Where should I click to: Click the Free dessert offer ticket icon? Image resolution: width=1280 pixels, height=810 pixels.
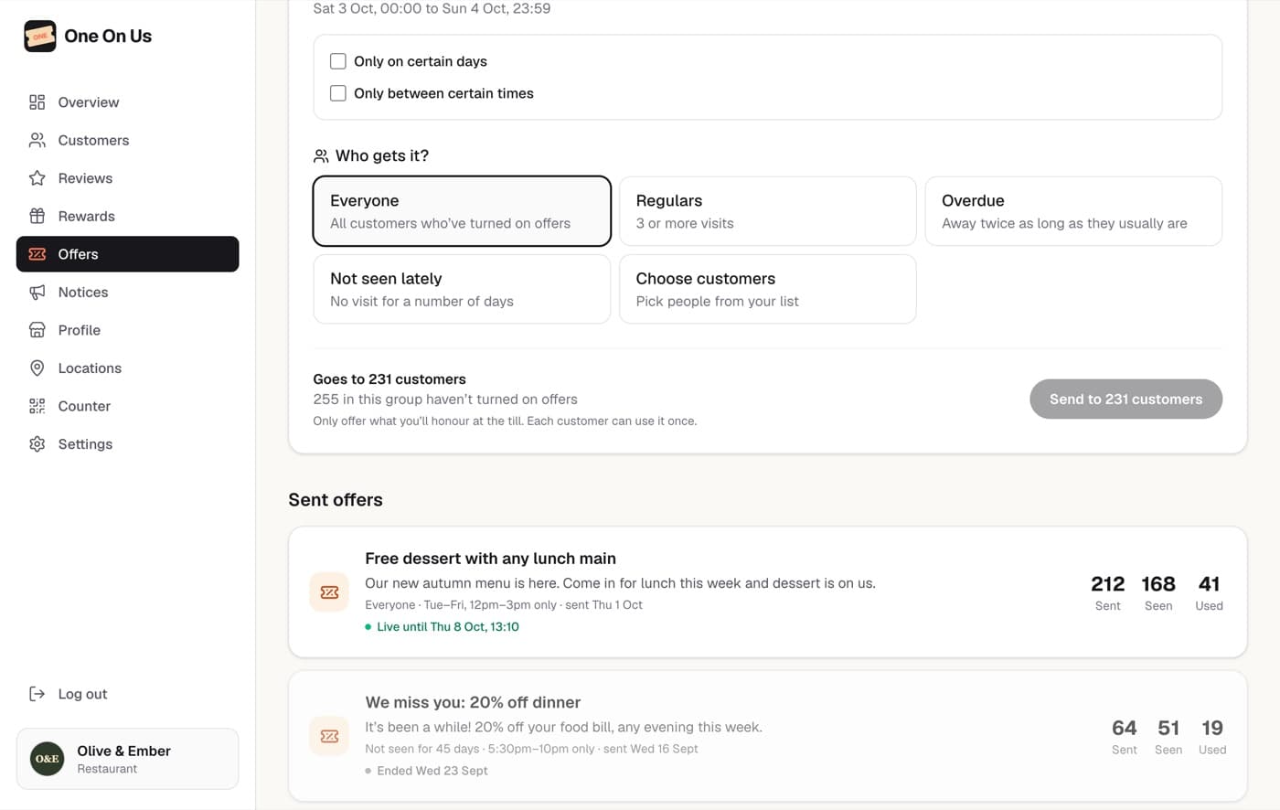(x=330, y=592)
